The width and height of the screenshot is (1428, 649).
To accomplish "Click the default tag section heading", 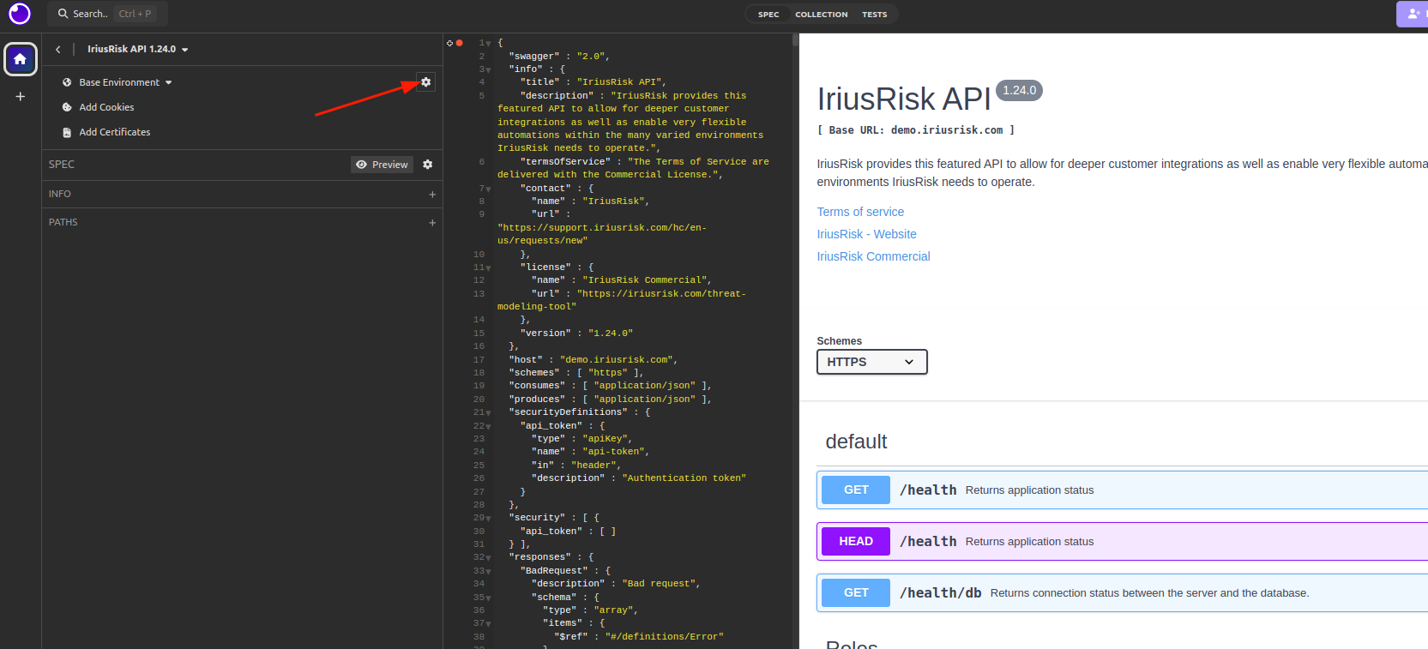I will pyautogui.click(x=856, y=442).
